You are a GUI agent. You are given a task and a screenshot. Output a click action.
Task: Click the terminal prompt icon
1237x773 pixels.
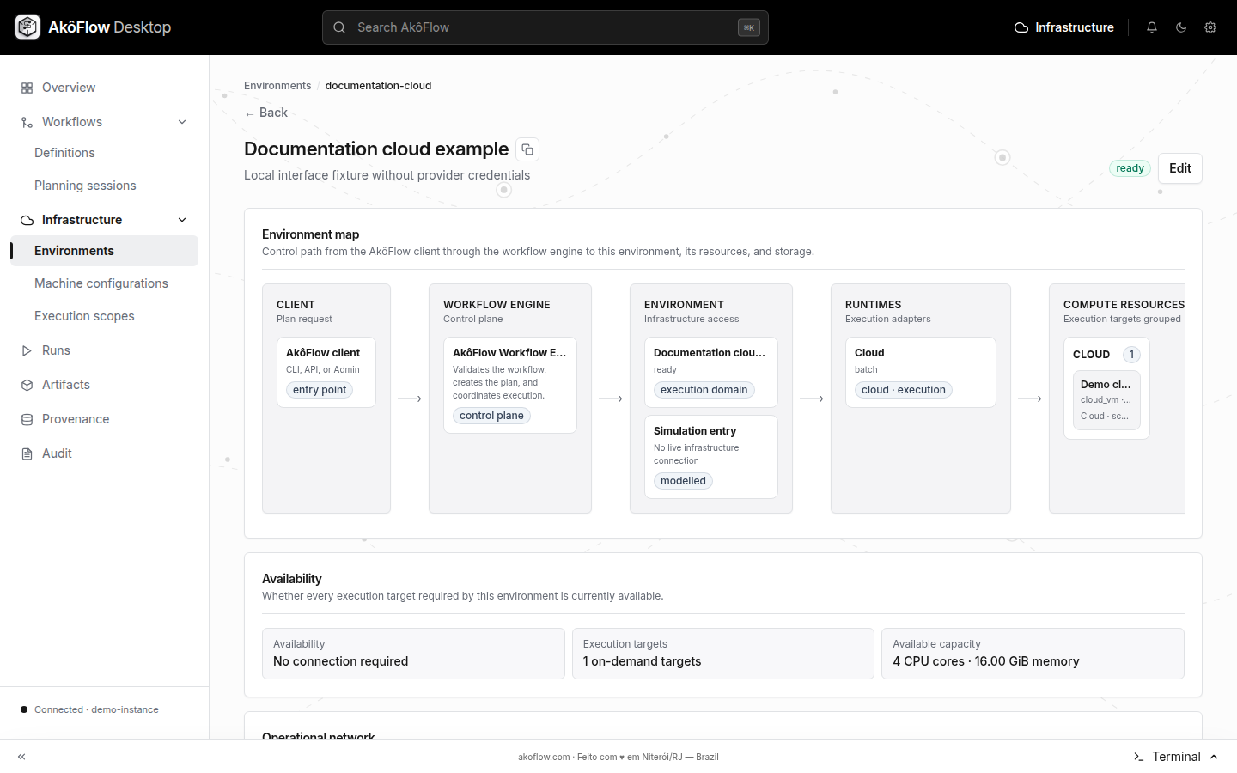[1138, 757]
